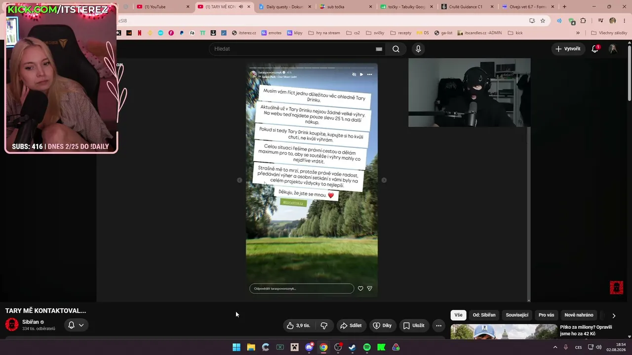Open Steam from the taskbar
This screenshot has width=632, height=355.
(x=352, y=347)
